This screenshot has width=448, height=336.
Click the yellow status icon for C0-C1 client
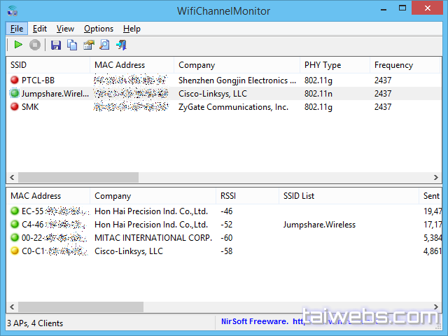[x=15, y=251]
